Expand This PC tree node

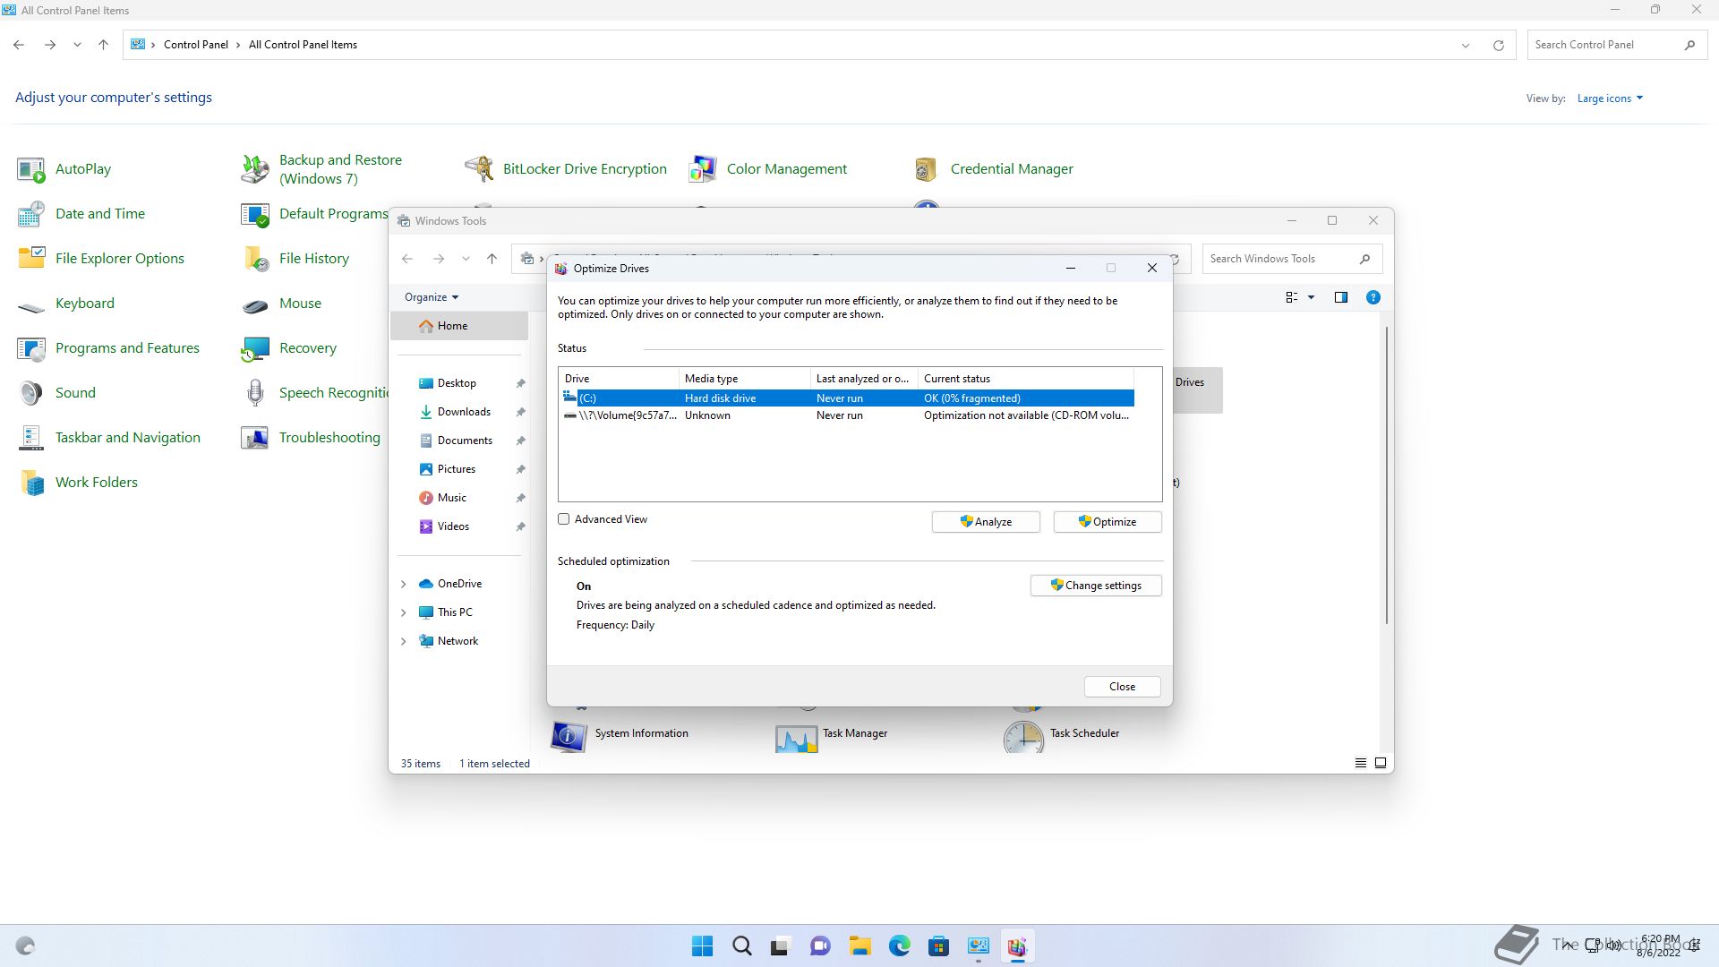(x=403, y=612)
